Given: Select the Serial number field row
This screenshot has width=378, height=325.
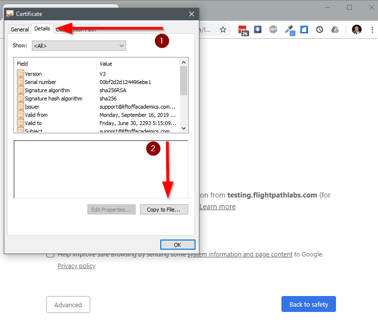Looking at the screenshot, I should point(41,82).
